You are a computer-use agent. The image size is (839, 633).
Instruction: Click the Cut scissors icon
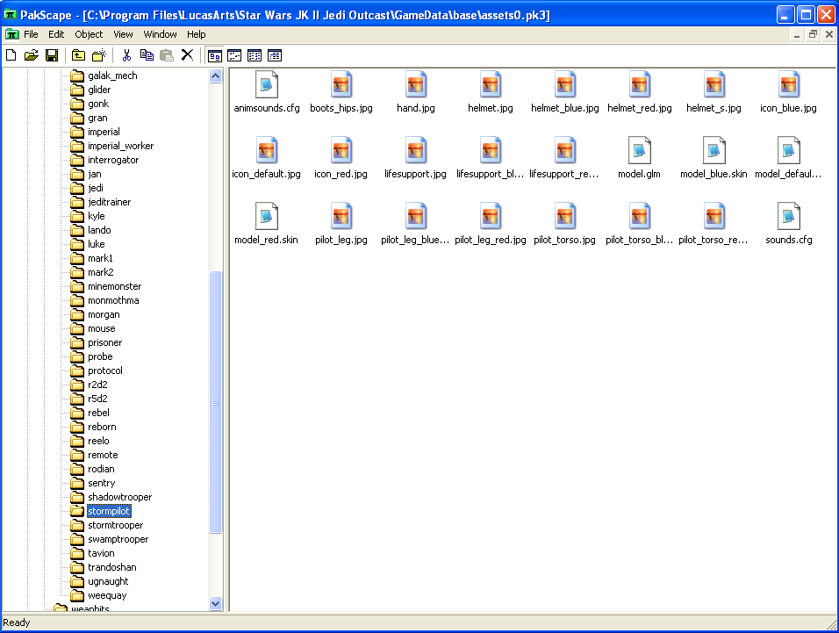coord(126,55)
